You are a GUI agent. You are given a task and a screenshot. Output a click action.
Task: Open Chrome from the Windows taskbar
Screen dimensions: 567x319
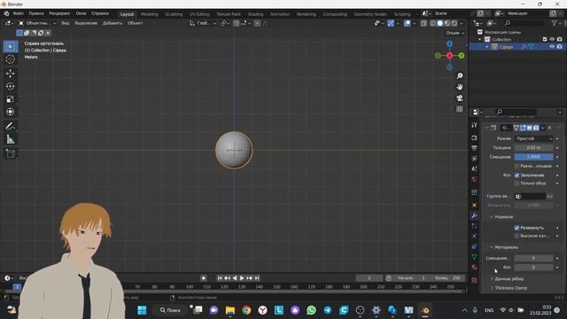tap(246, 310)
